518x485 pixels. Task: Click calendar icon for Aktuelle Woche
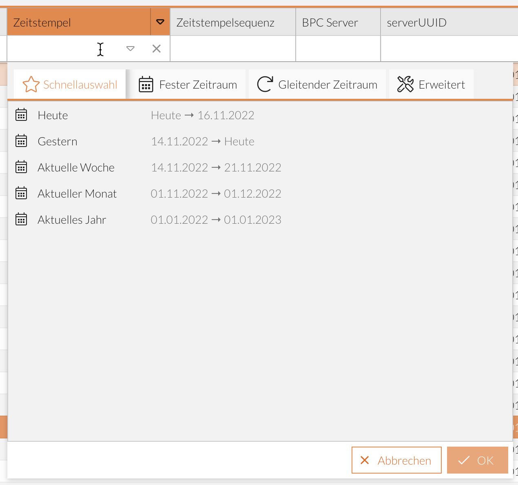(21, 167)
